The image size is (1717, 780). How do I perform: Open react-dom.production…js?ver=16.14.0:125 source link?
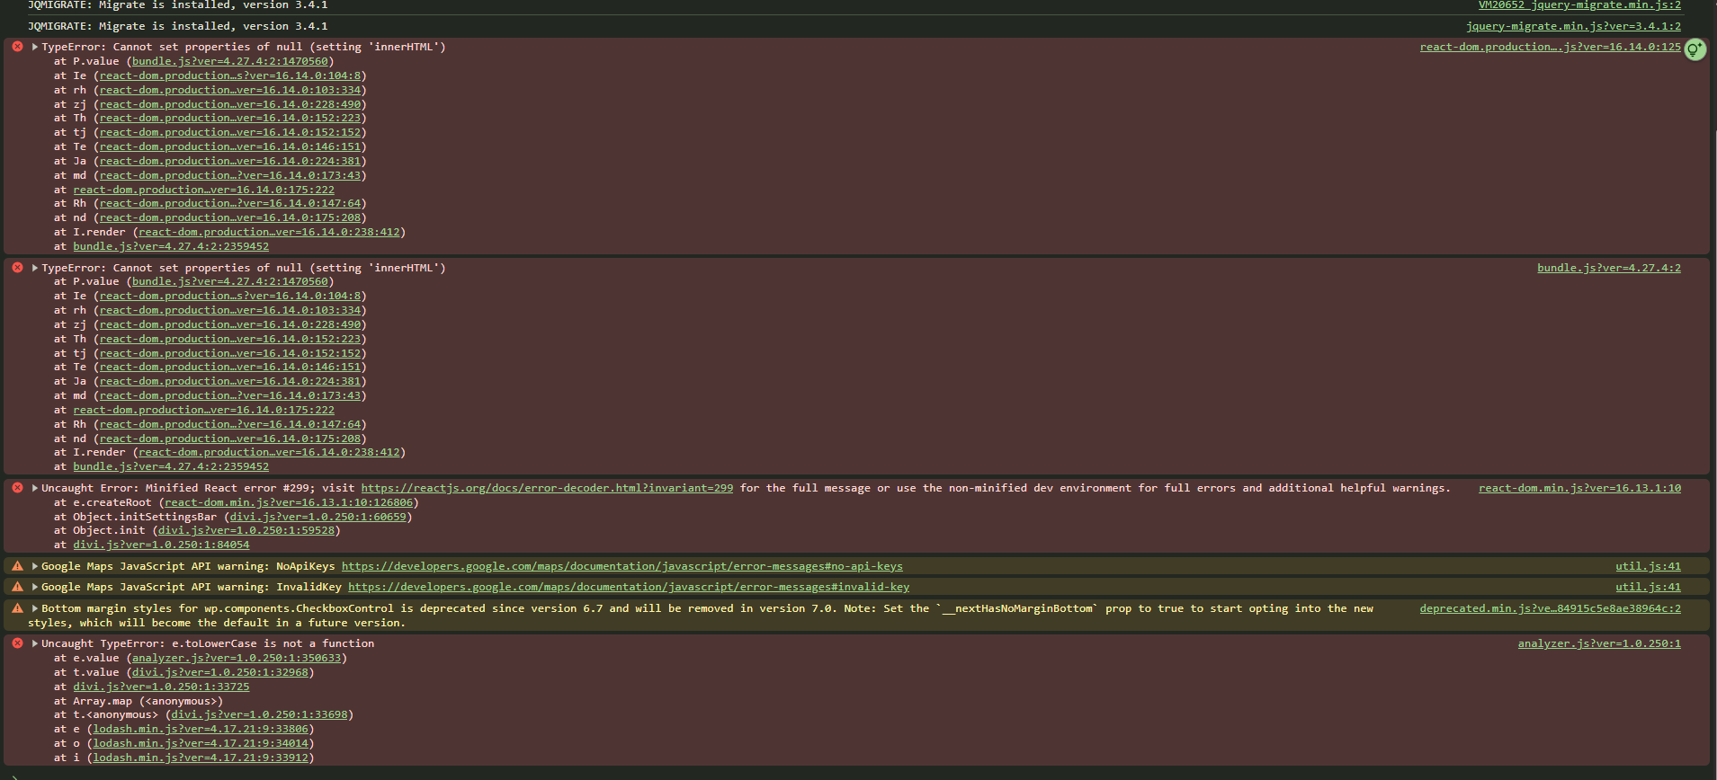tap(1551, 47)
